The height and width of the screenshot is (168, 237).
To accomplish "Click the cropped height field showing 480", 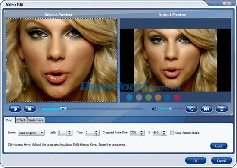I will 157,133.
